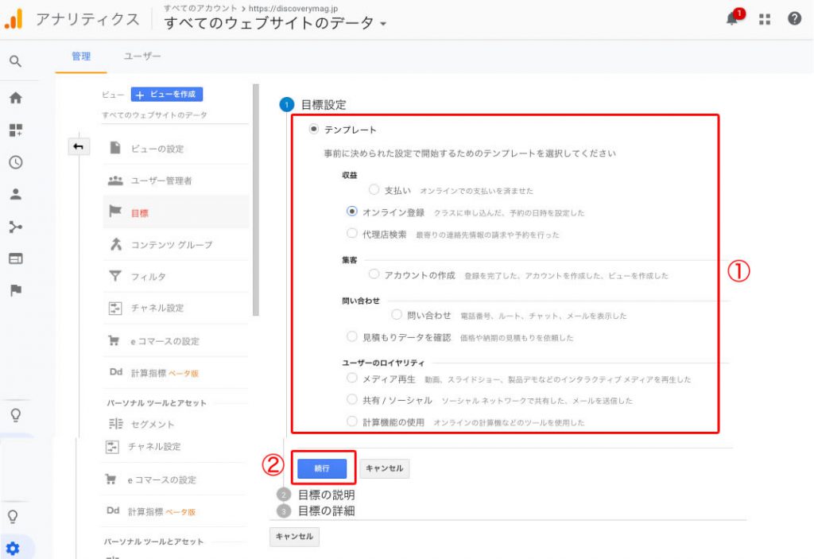The image size is (814, 559).
Task: Select the メディア再生 radio option
Action: (x=352, y=378)
